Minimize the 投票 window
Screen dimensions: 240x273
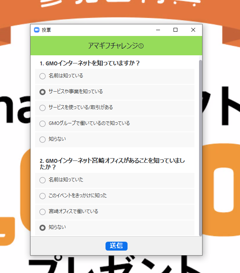[158, 30]
